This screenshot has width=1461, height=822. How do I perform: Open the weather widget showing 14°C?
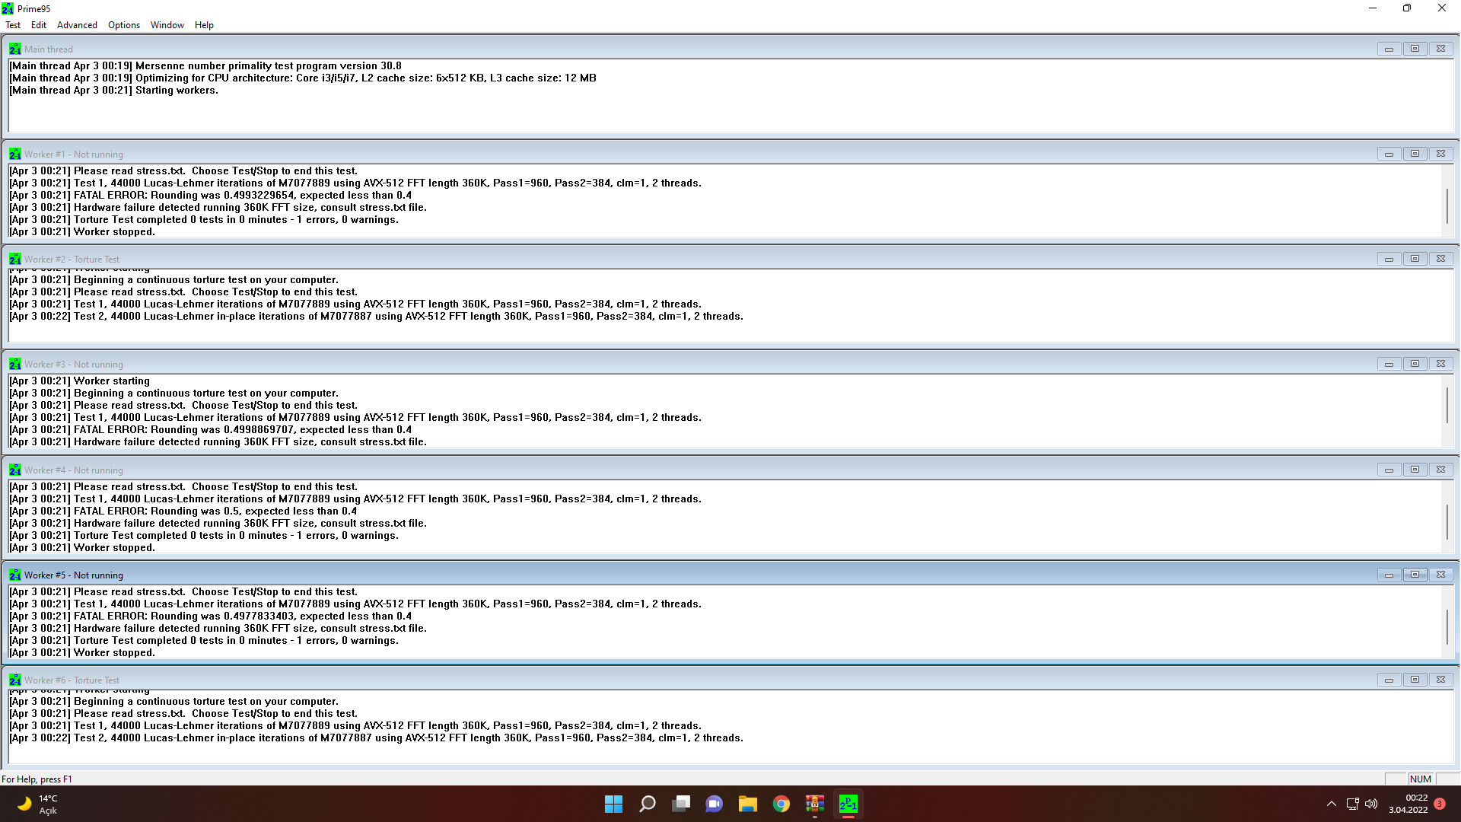(x=38, y=804)
